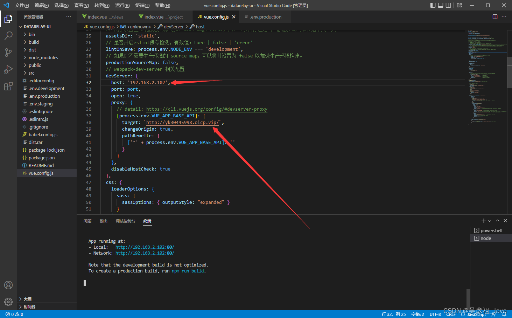Select the node terminal entry

491,238
